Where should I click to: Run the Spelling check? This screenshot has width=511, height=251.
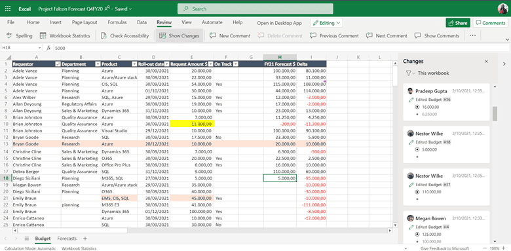point(19,36)
